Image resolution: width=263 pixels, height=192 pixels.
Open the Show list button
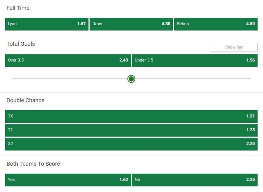coord(234,47)
